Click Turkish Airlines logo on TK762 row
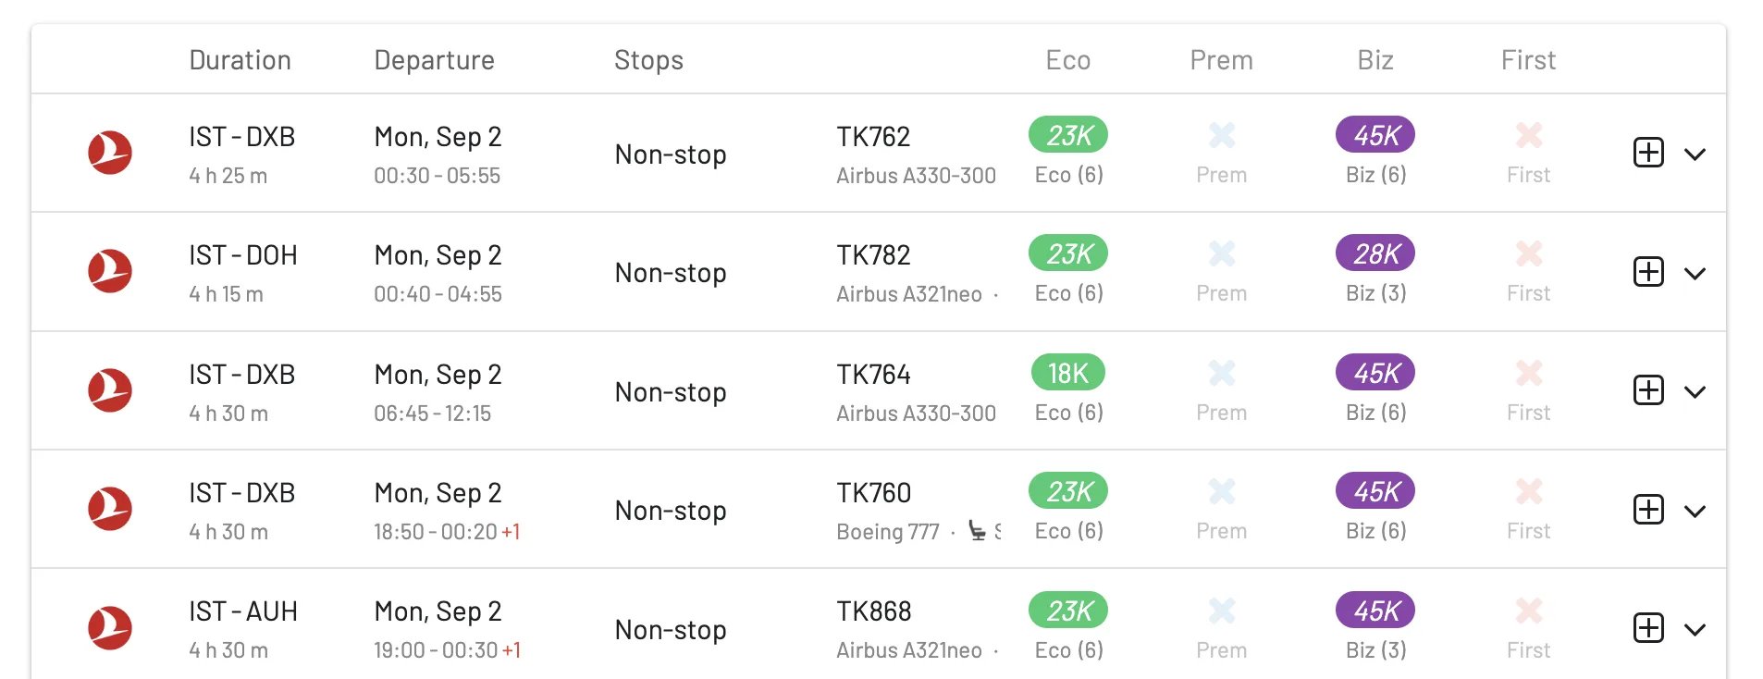The image size is (1763, 679). (110, 153)
